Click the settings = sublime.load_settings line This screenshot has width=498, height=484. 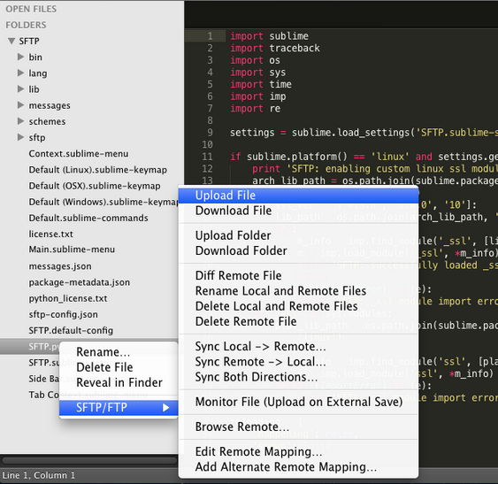click(x=364, y=132)
